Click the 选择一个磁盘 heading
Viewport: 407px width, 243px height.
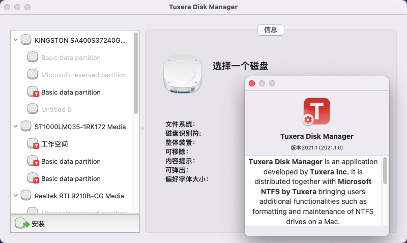(x=240, y=66)
